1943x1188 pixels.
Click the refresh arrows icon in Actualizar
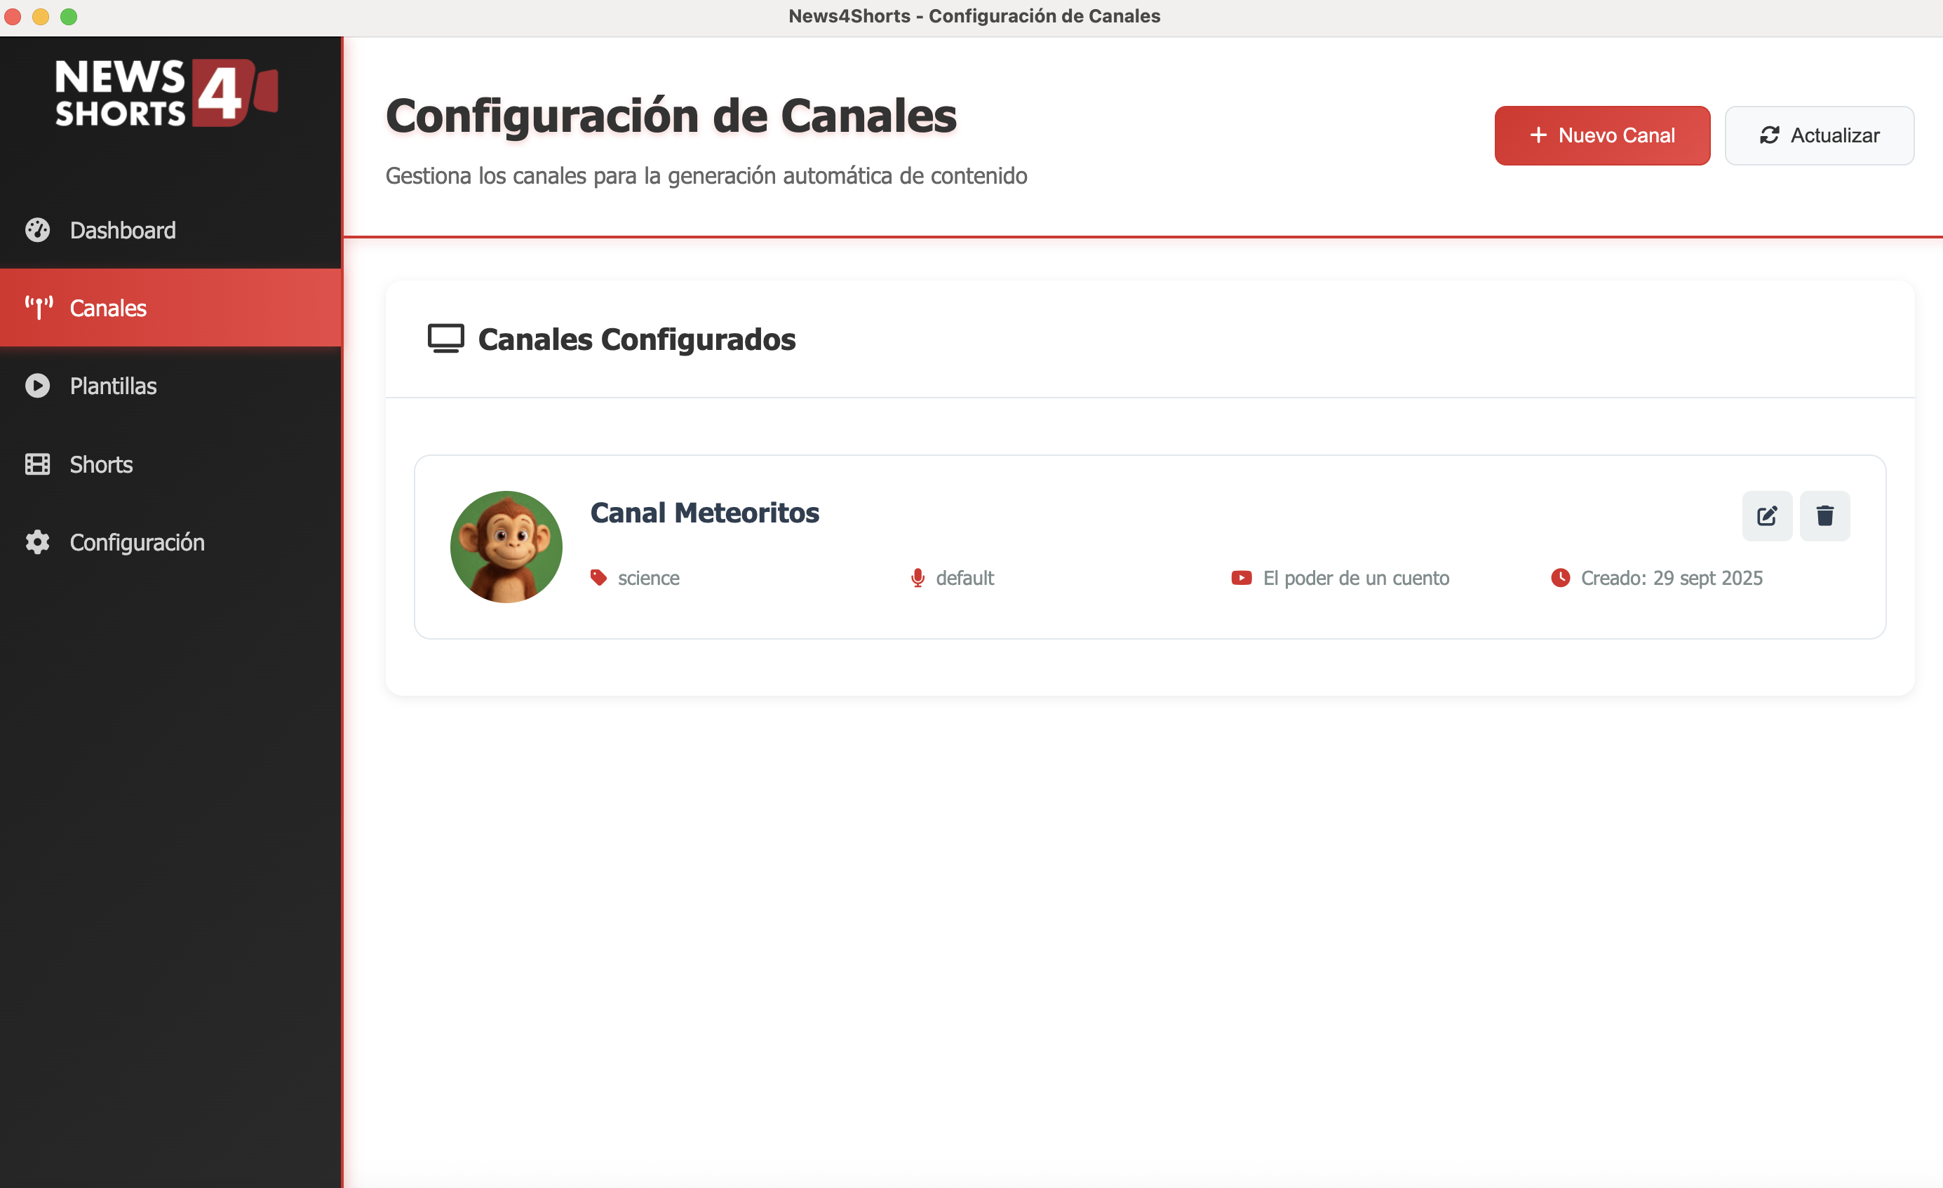point(1769,135)
